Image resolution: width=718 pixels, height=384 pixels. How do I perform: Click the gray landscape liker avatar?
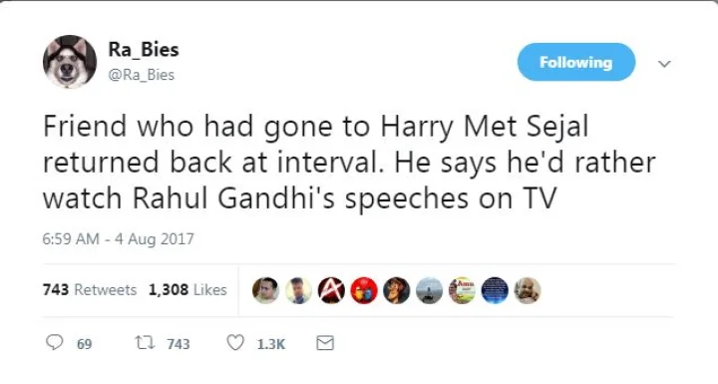point(430,290)
